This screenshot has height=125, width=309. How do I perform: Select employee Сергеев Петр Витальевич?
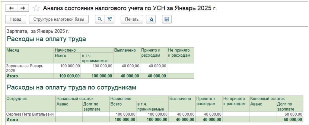30,114
